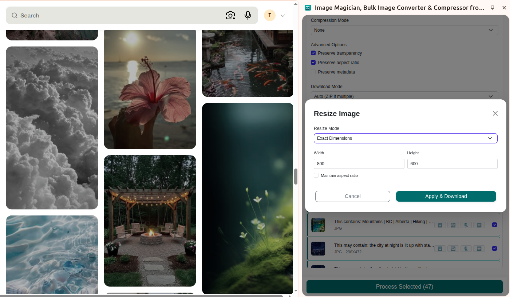Click the 'Resize Image' dialog title

(337, 114)
